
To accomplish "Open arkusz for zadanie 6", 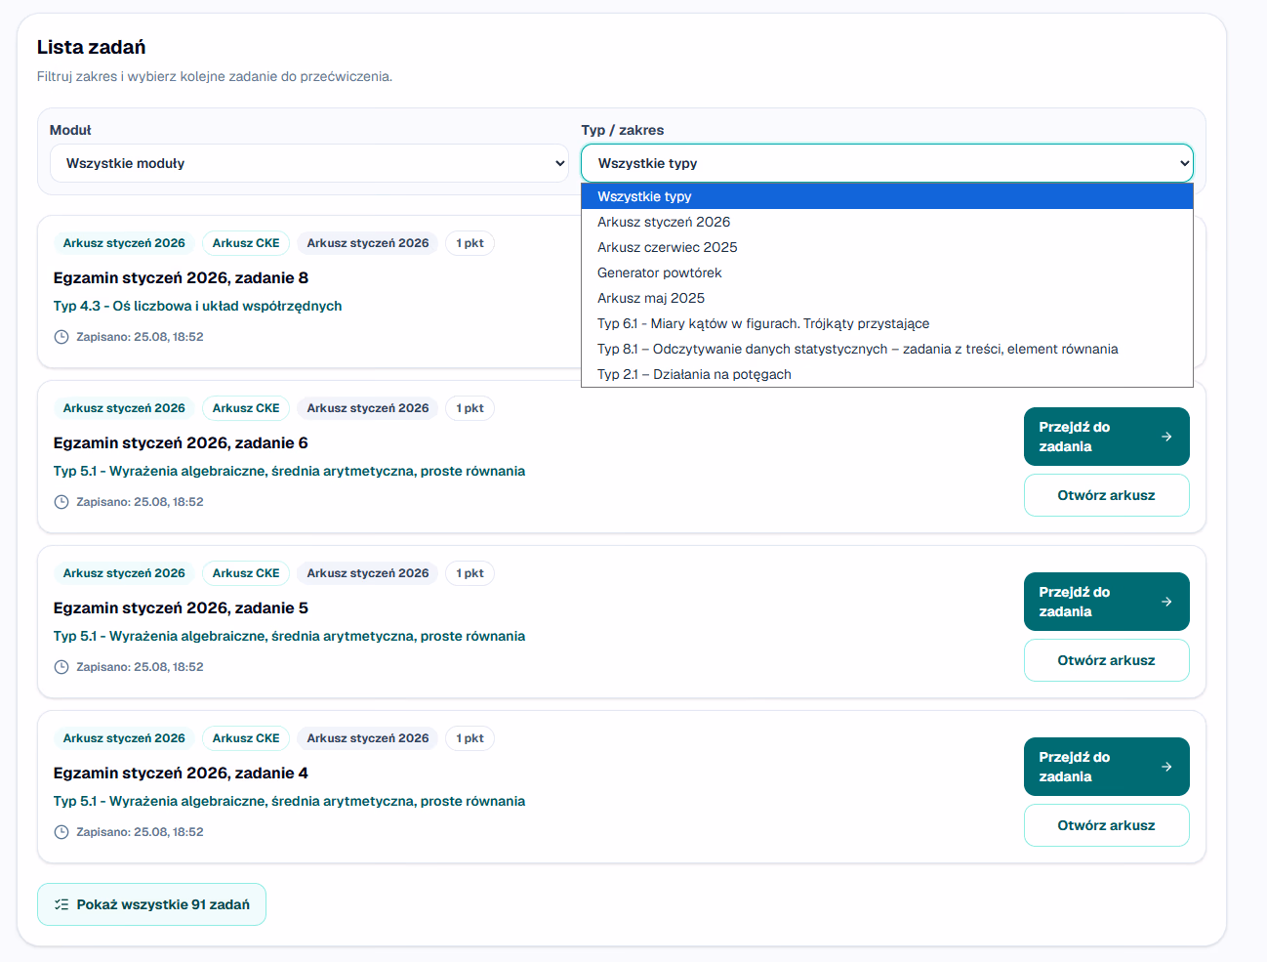I will 1106,495.
